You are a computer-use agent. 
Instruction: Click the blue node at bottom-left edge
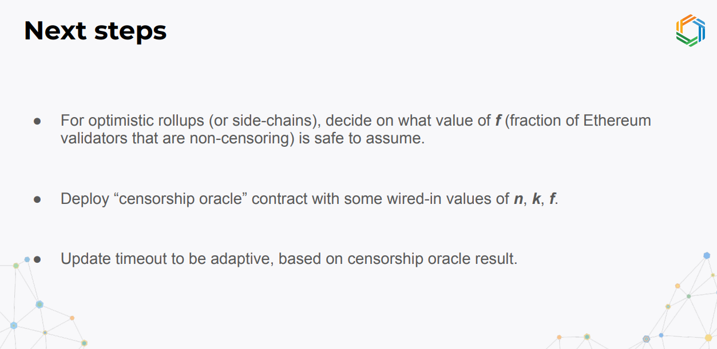tap(14, 325)
